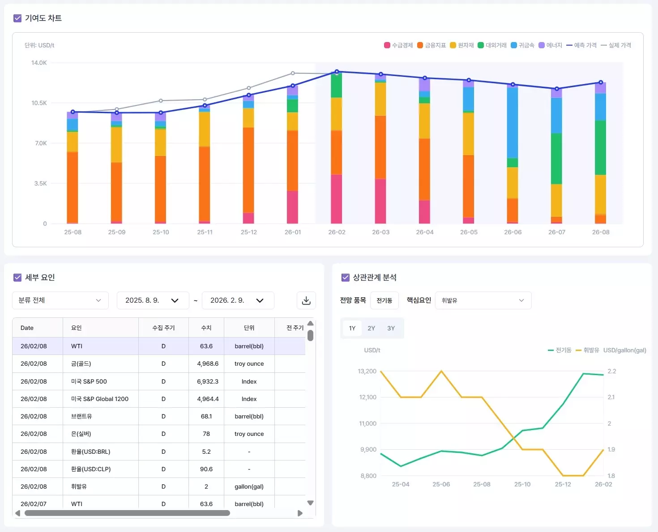Uncheck the 상관관계 분석 checkbox
The height and width of the screenshot is (532, 658).
coord(345,277)
